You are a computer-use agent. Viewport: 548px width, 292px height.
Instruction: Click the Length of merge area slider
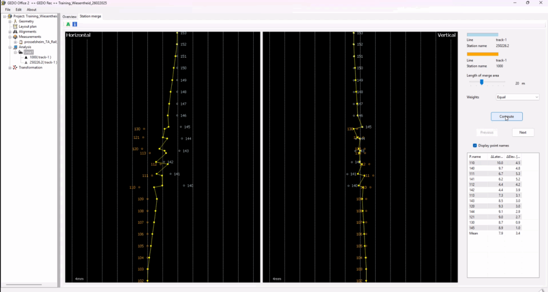[482, 82]
